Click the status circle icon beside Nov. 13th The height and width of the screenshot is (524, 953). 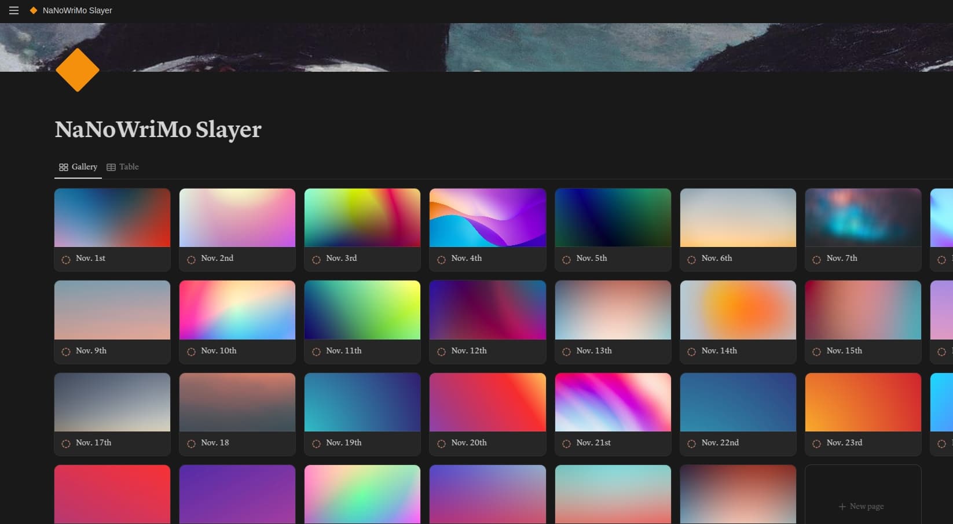click(x=566, y=352)
